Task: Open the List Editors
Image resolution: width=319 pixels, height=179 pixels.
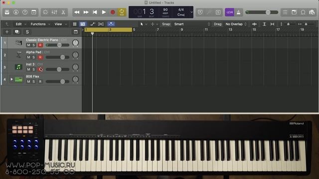Action: (x=285, y=12)
